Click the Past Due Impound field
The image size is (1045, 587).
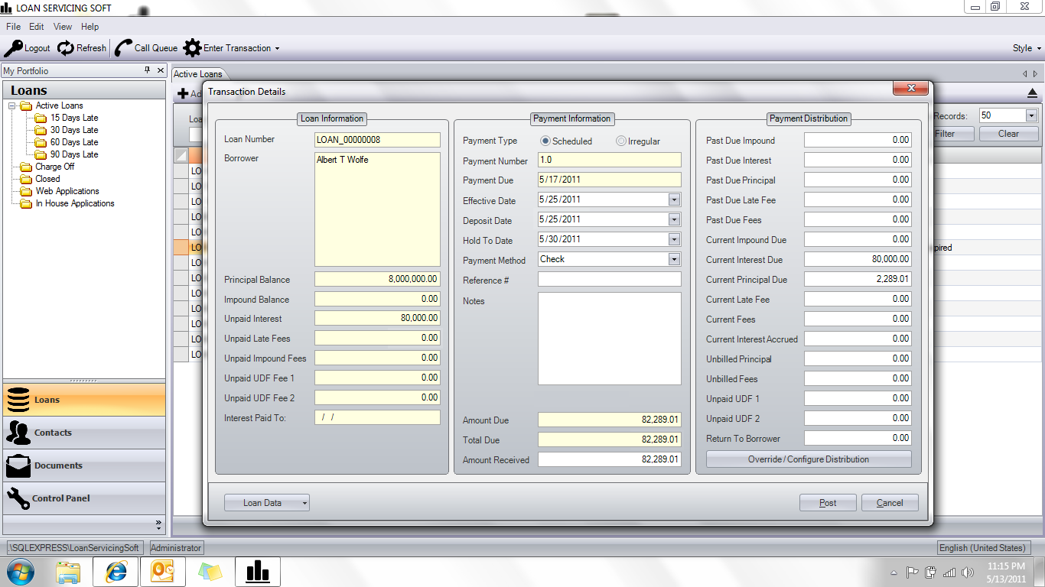point(858,141)
